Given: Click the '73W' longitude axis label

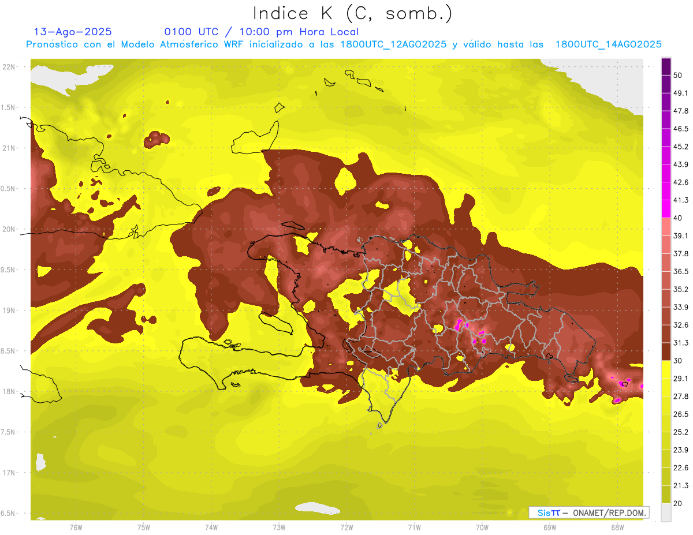Looking at the screenshot, I should [278, 527].
